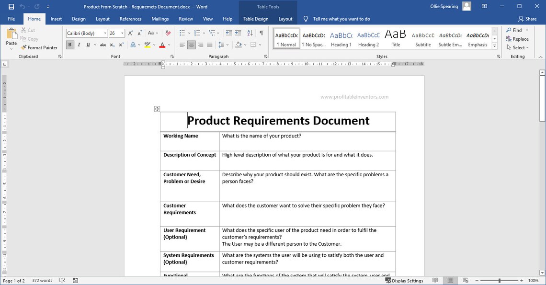Click Display Settings in the status bar
Viewport: 546px width, 285px height.
click(405, 281)
